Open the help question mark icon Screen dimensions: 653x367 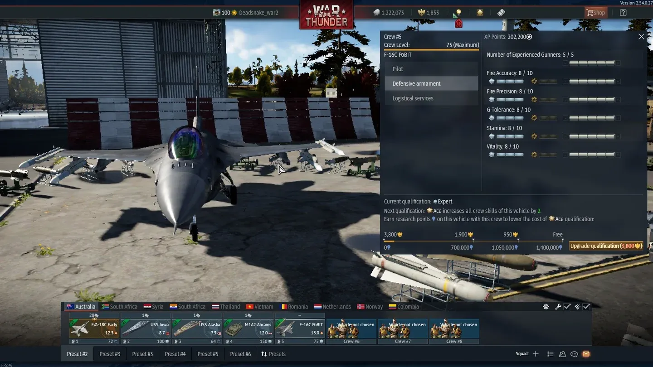[x=623, y=13]
